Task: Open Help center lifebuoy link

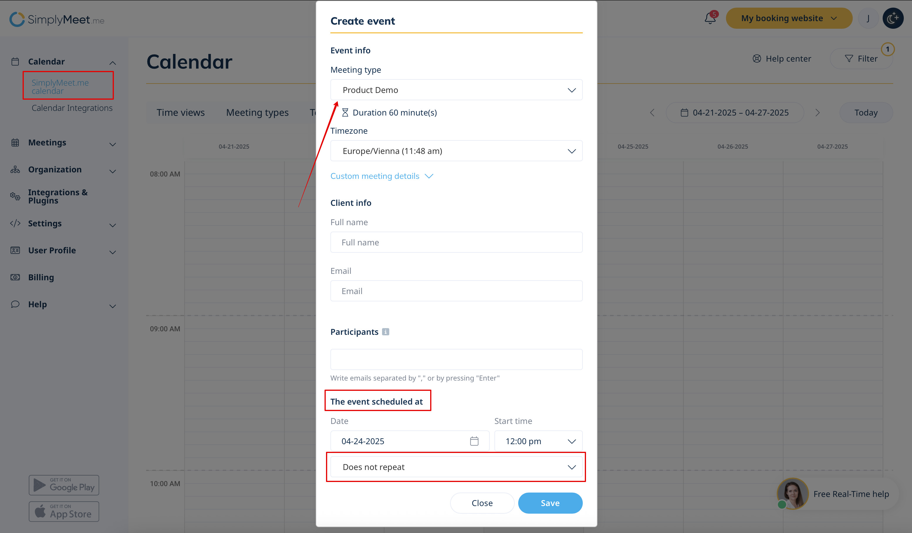Action: (782, 59)
